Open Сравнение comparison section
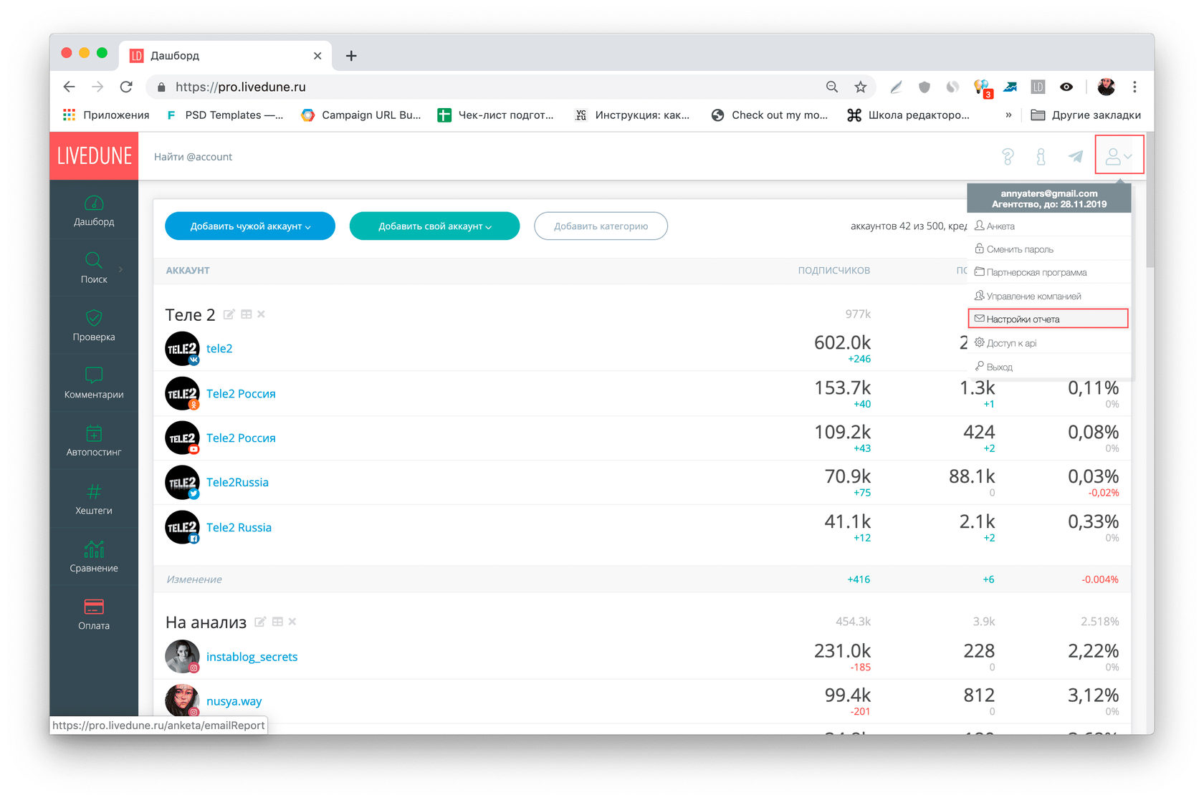The width and height of the screenshot is (1204, 800). coord(94,557)
